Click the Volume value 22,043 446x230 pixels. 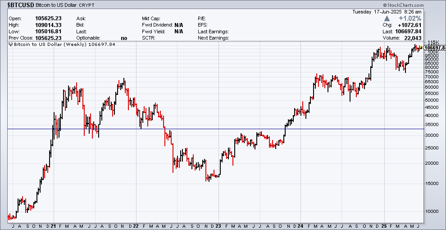pyautogui.click(x=412, y=38)
